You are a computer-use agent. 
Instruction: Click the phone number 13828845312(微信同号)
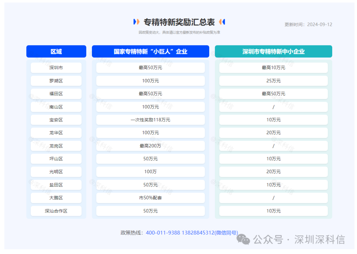pos(210,232)
